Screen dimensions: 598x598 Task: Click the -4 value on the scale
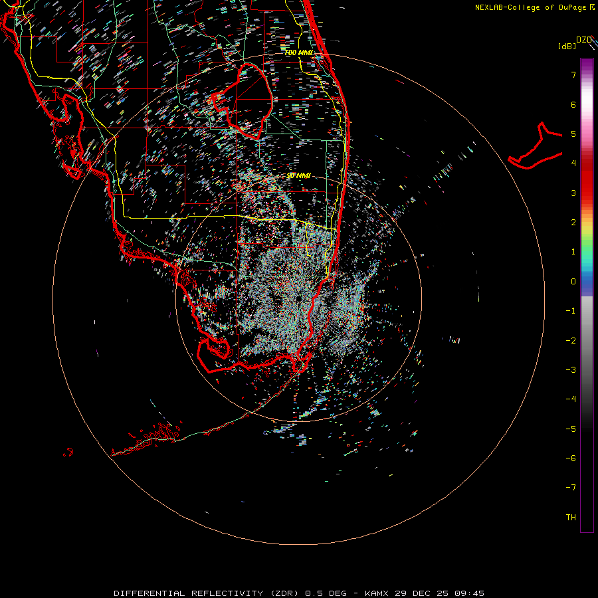point(571,399)
